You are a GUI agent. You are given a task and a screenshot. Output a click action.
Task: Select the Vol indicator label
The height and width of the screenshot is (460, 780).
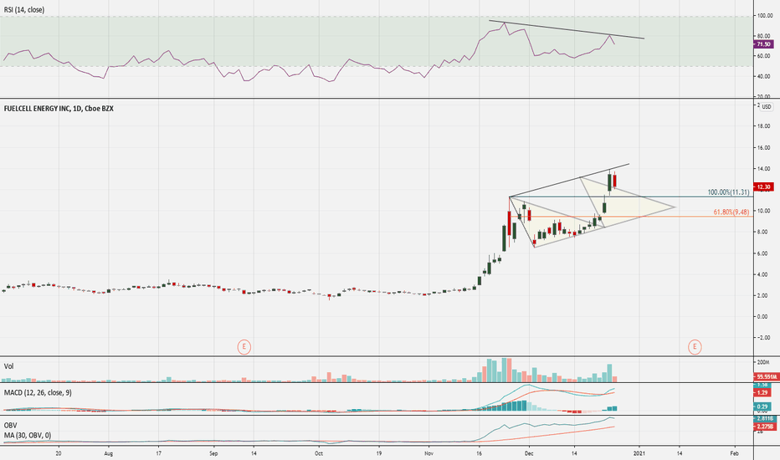[8, 366]
